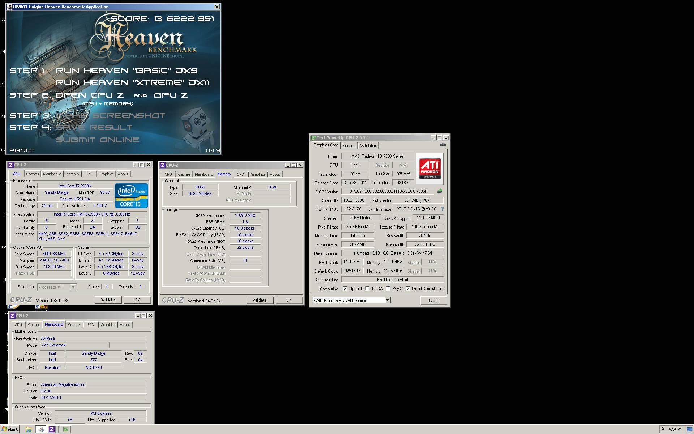Open the GPU-Z Sensors tab

[349, 146]
